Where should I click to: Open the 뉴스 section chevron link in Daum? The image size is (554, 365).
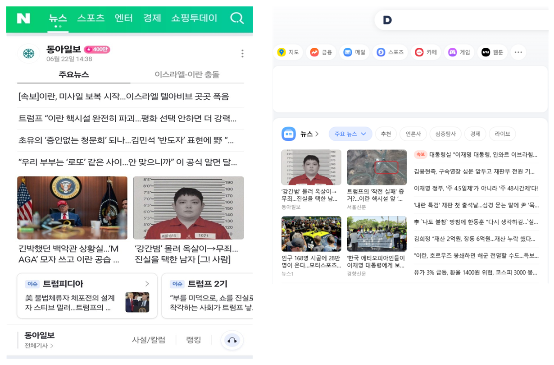coord(310,134)
